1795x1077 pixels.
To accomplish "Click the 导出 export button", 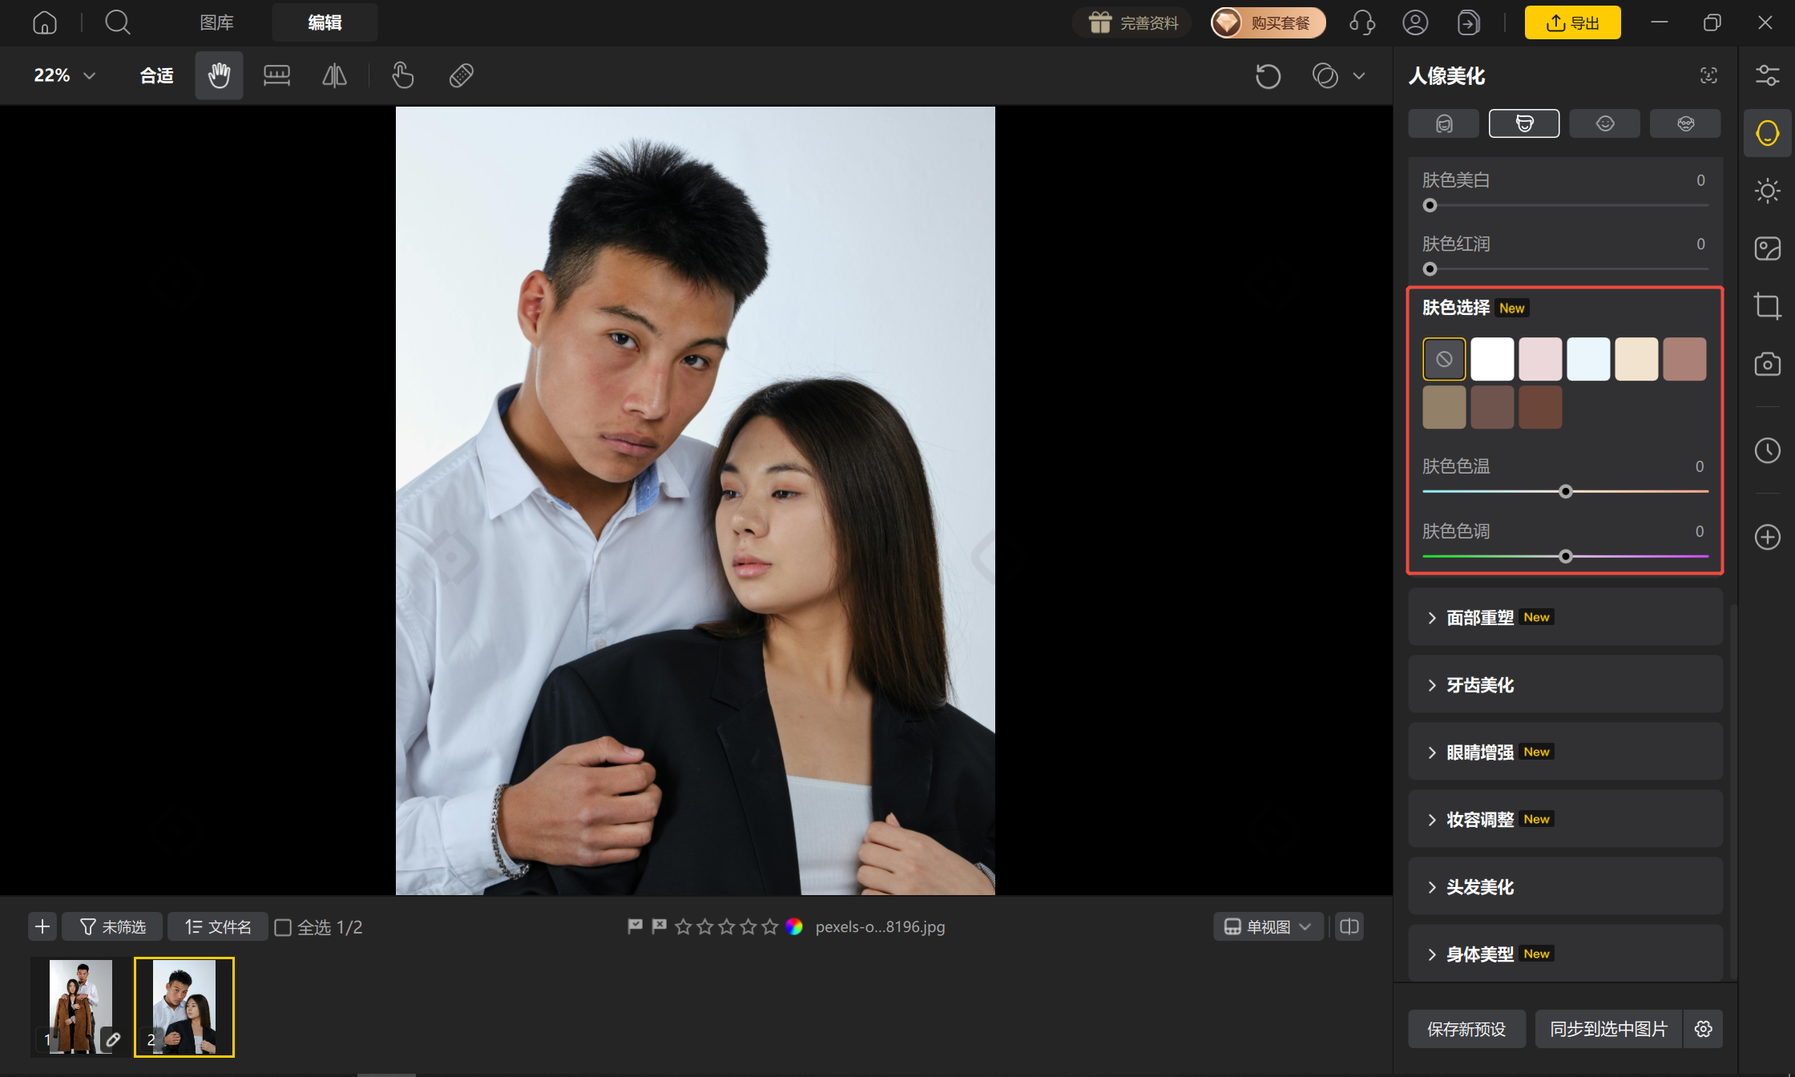I will coord(1572,22).
